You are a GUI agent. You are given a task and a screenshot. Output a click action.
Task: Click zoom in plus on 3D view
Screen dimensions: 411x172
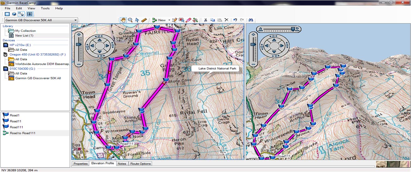253,34
